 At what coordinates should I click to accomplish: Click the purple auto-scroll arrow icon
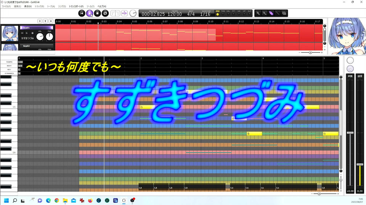point(124,13)
